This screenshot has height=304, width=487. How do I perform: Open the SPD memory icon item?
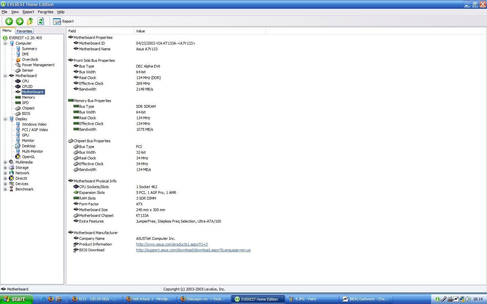point(18,103)
